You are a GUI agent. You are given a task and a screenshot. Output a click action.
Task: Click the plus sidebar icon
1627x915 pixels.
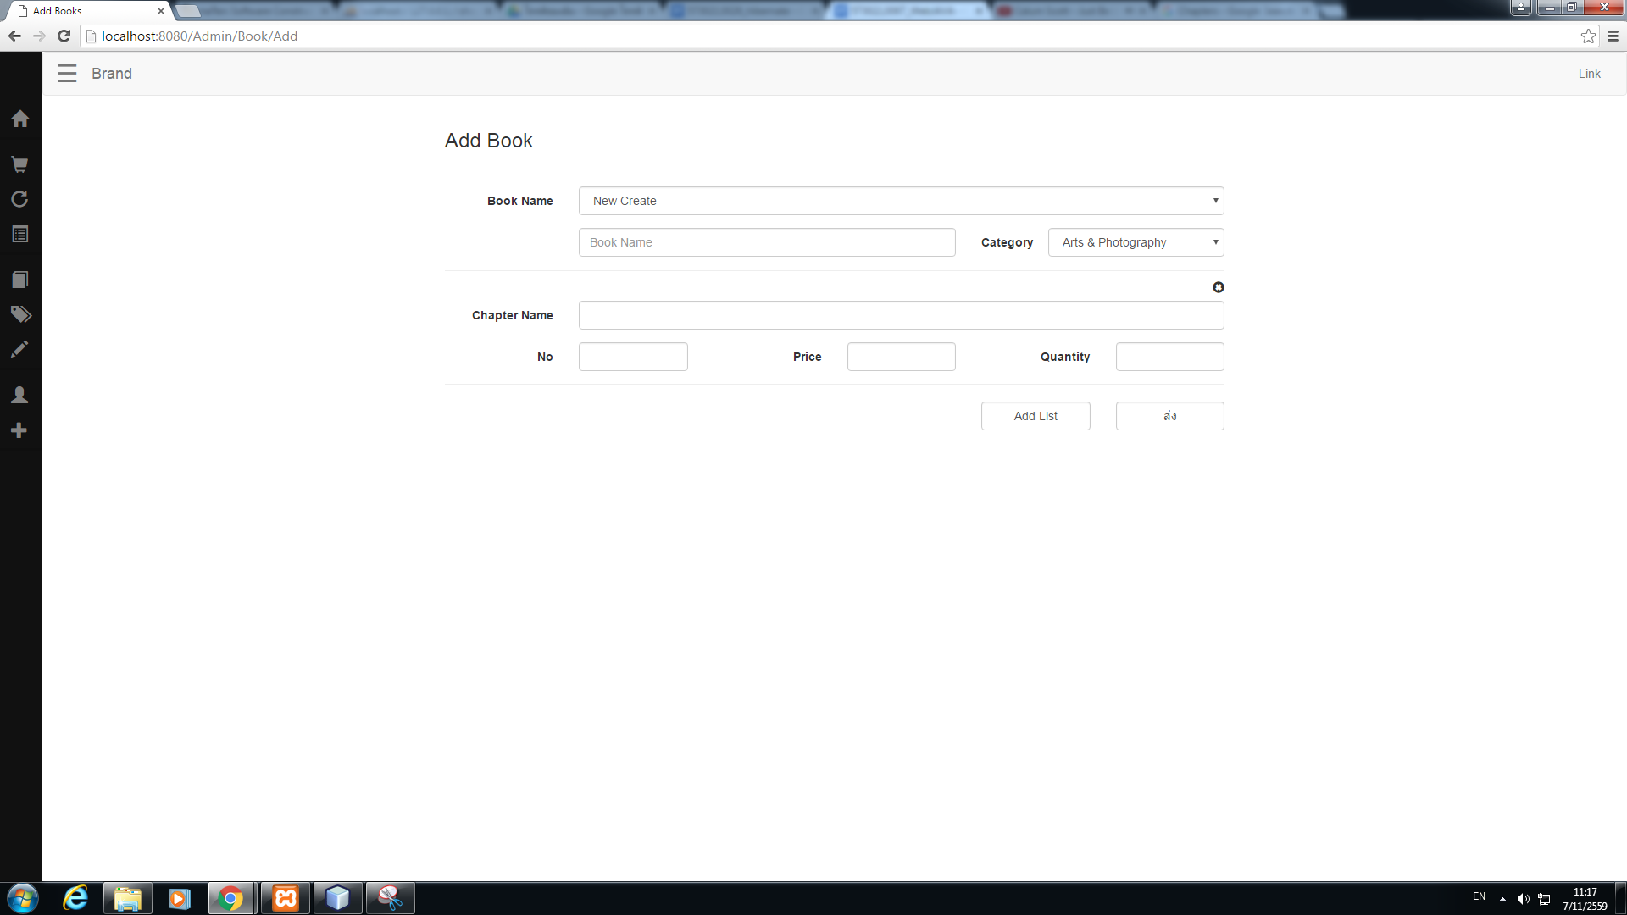pyautogui.click(x=20, y=431)
